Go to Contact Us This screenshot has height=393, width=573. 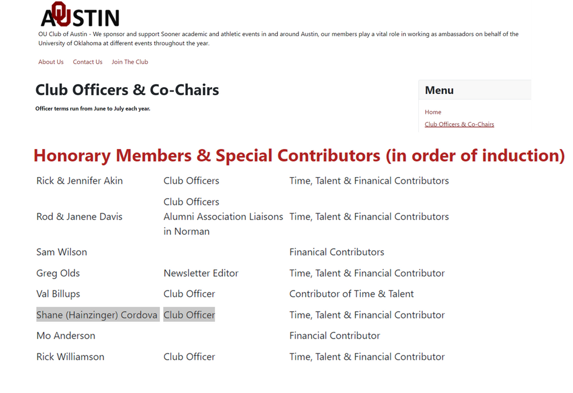click(x=88, y=62)
